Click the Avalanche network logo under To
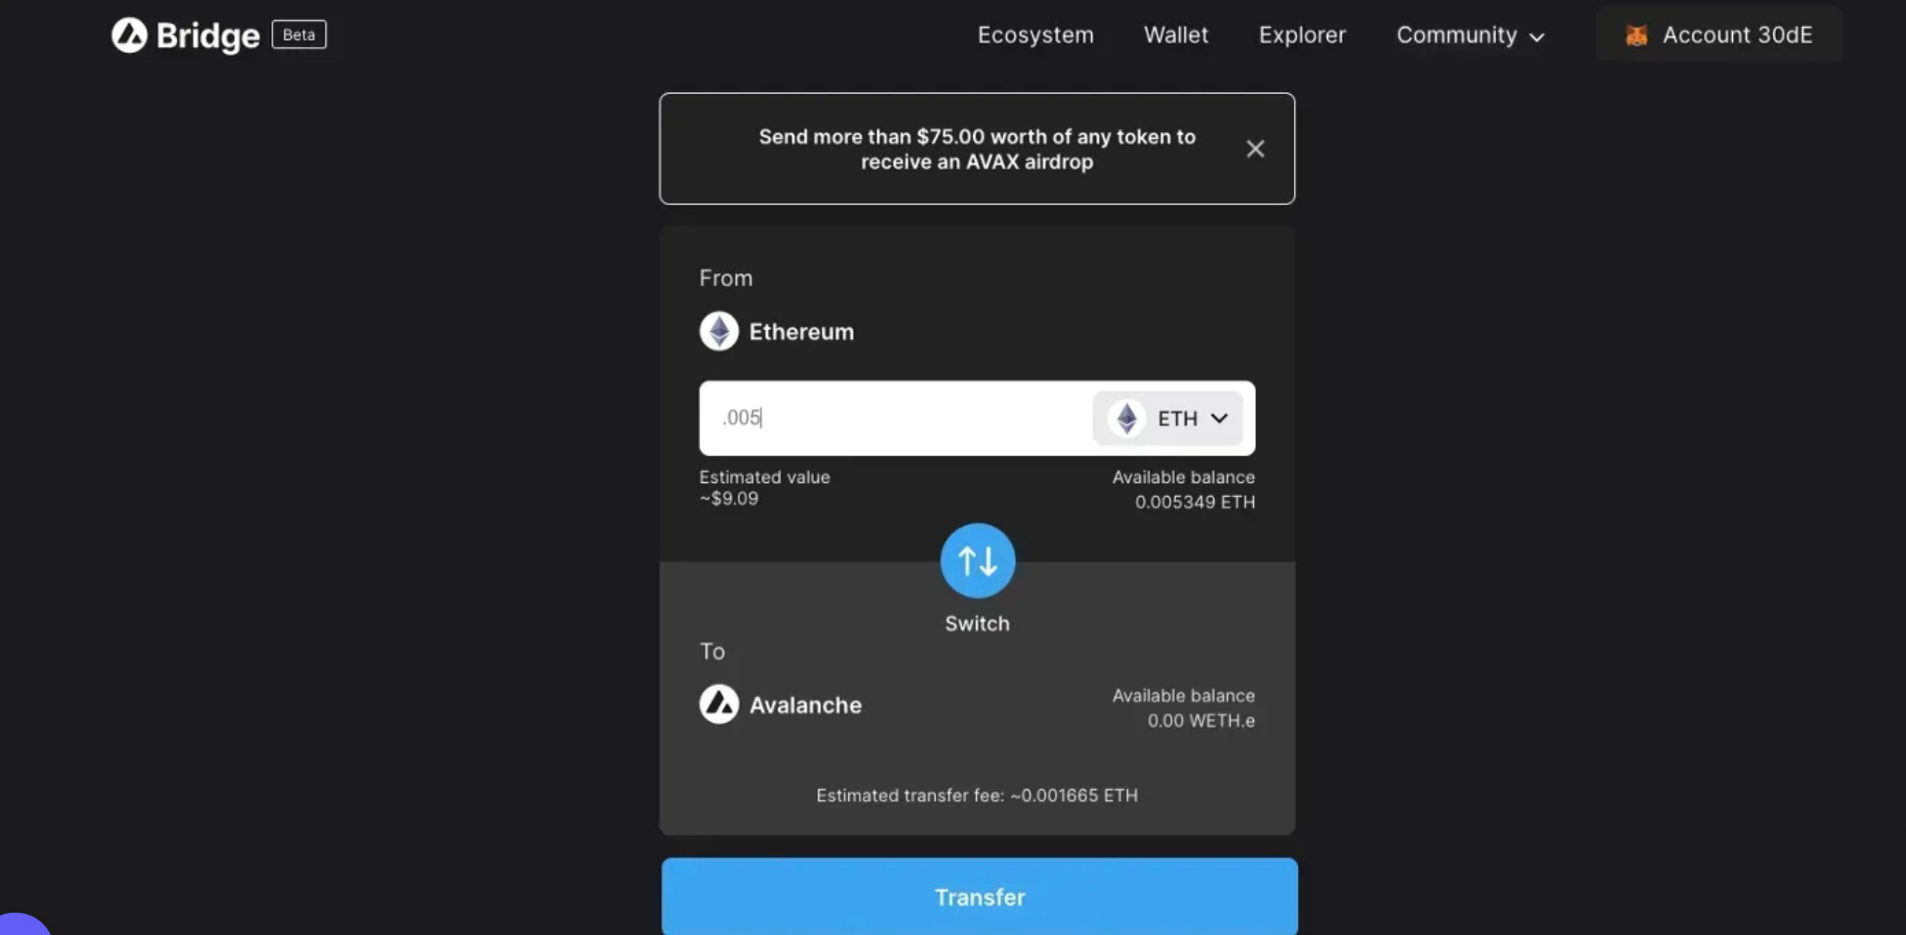1906x935 pixels. (x=718, y=704)
